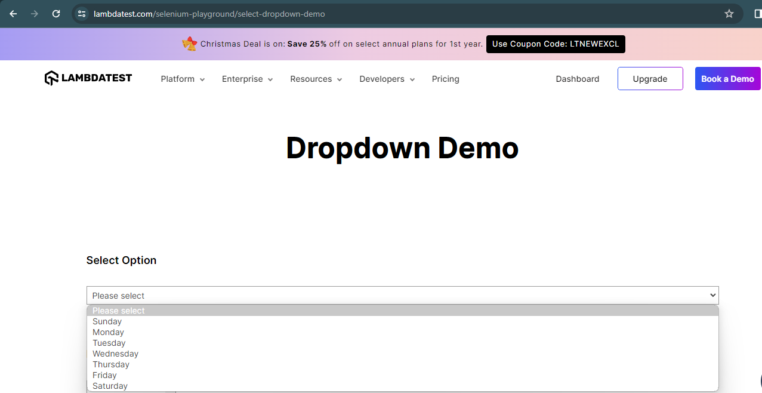
Task: Click the LambdaTest logo
Action: click(88, 78)
